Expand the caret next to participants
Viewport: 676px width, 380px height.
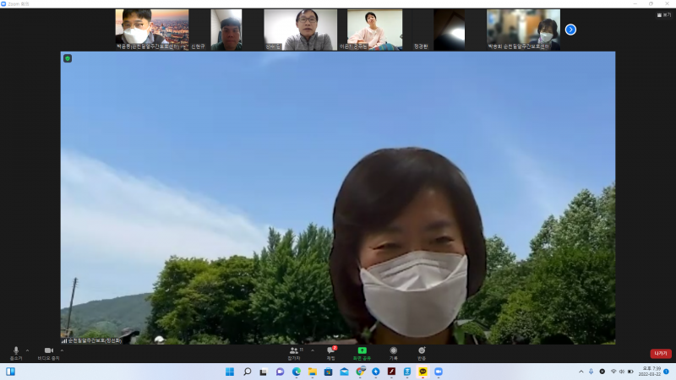coord(313,350)
